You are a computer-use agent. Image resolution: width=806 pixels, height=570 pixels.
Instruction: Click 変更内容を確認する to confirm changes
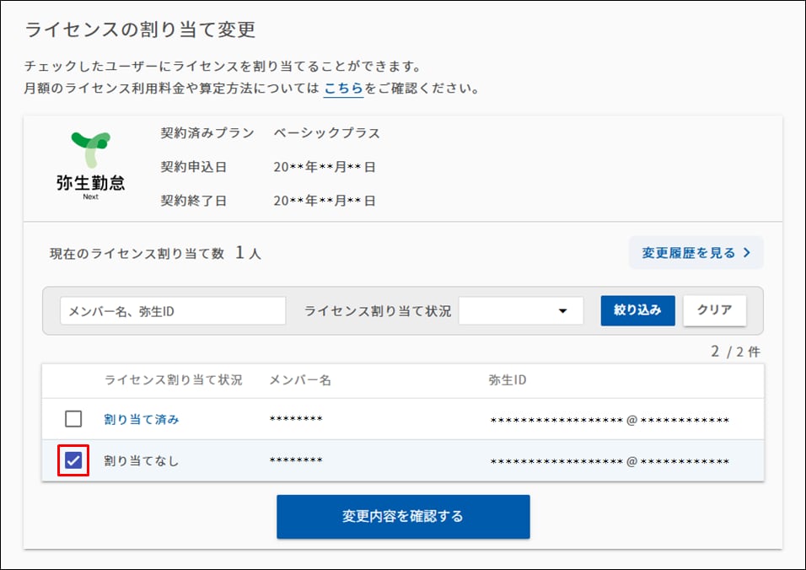coord(403,516)
